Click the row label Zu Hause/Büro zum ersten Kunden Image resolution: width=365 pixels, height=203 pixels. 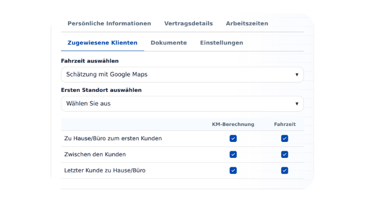[x=113, y=138]
